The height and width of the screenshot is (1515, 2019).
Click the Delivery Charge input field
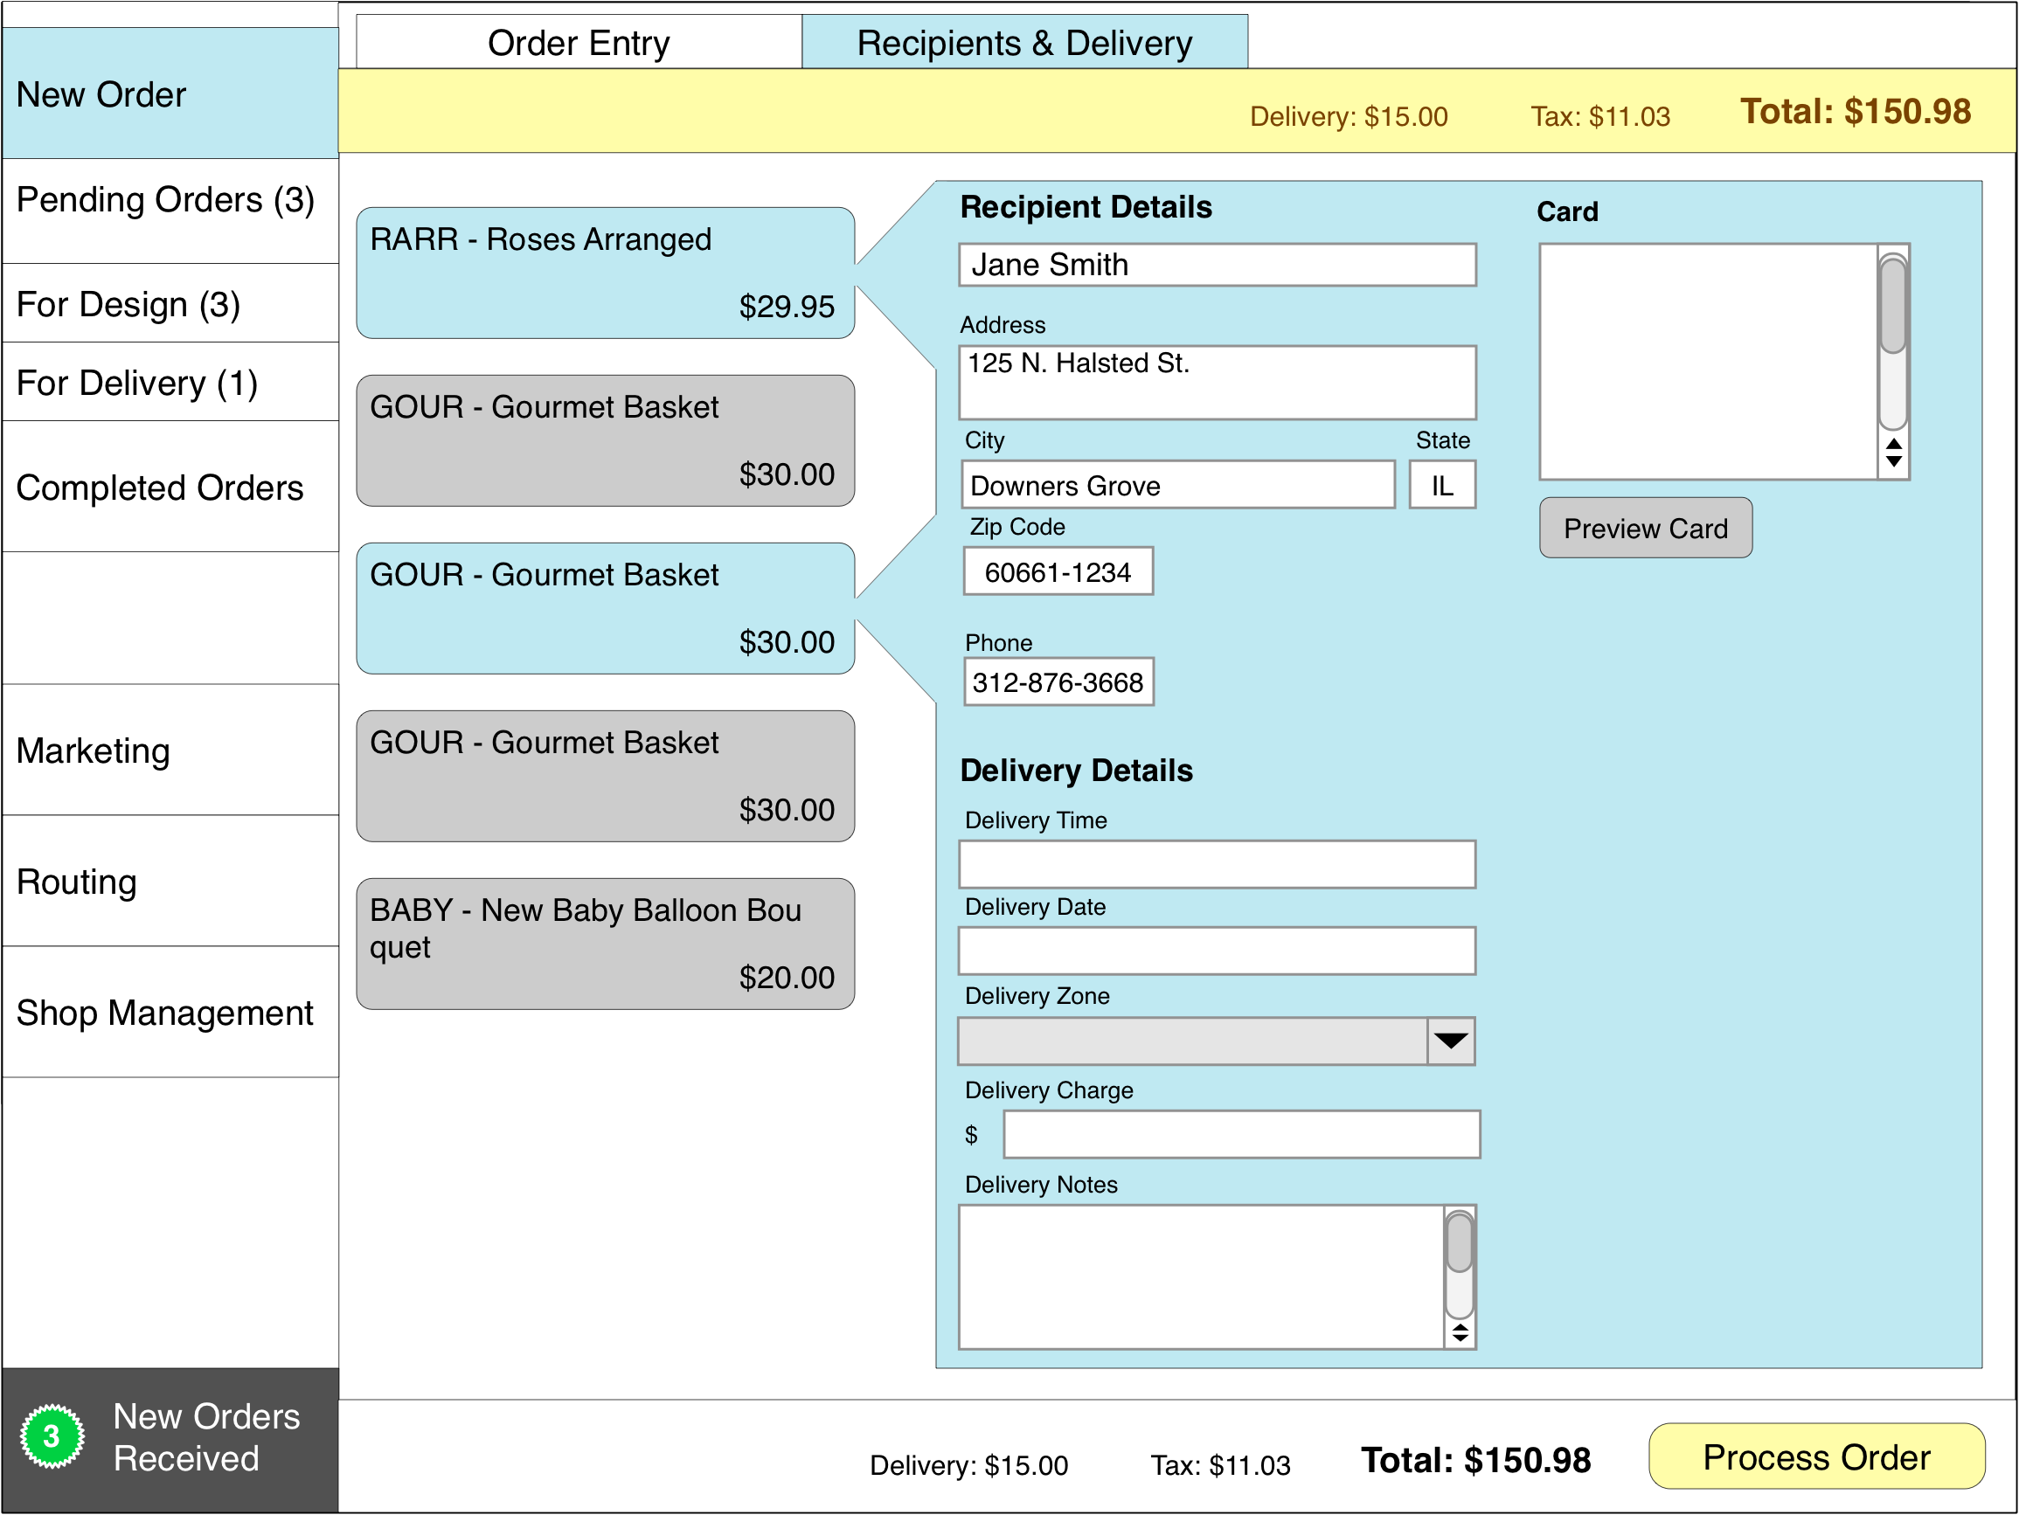[1240, 1132]
